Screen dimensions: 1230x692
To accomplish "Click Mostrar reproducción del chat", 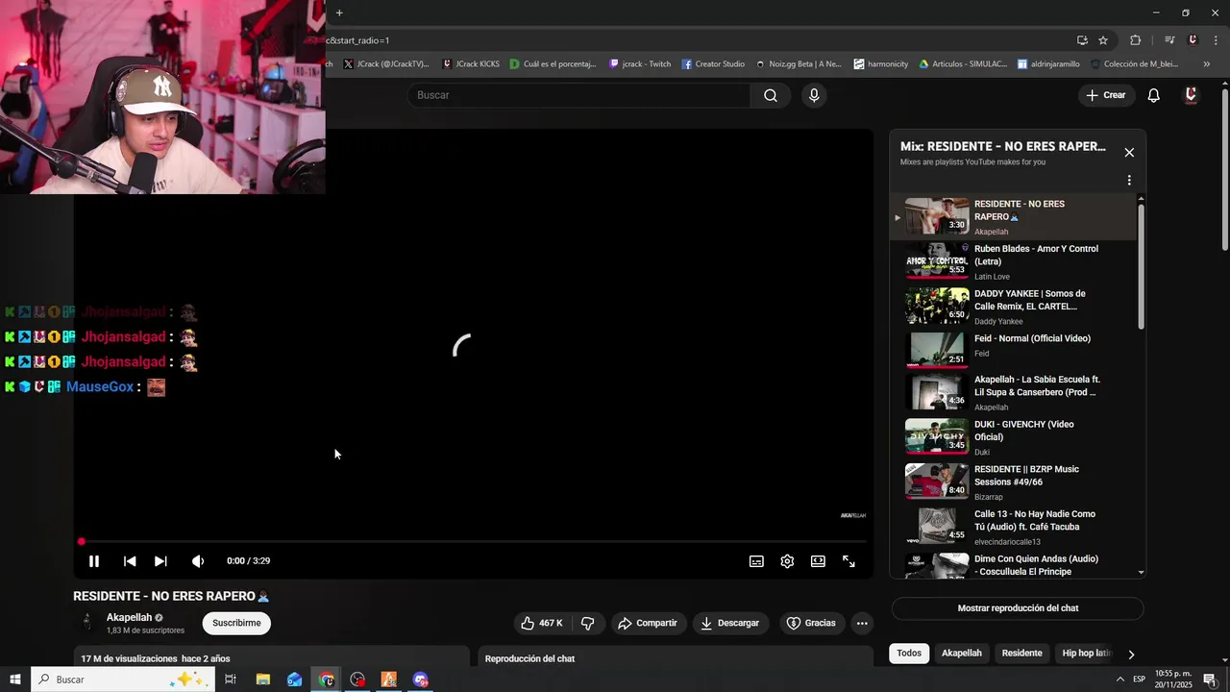I will click(x=1018, y=608).
